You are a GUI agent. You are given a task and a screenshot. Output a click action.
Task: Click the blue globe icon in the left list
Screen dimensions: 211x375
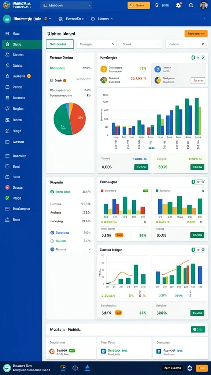coord(52,249)
